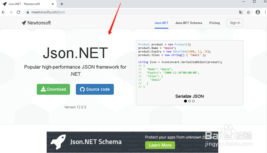The height and width of the screenshot is (153, 267).
Task: Maximize the browser window
Action: click(254, 2)
